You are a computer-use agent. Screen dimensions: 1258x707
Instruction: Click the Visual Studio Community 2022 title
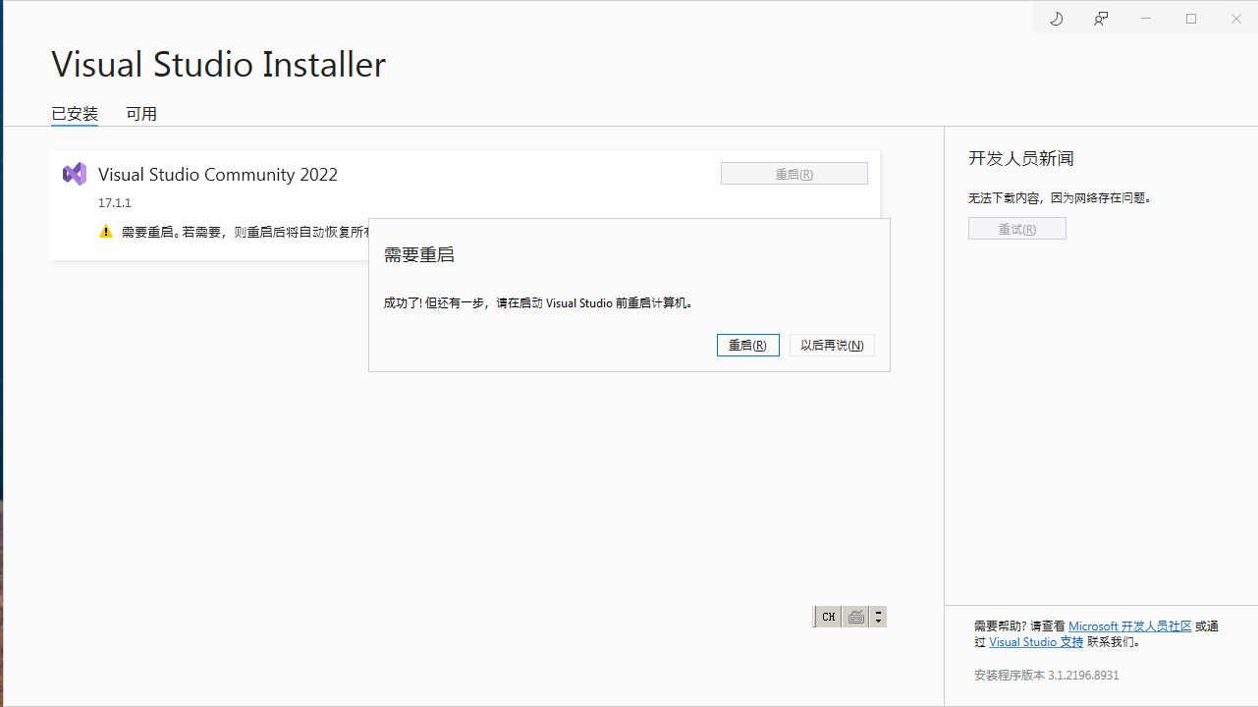(x=218, y=175)
